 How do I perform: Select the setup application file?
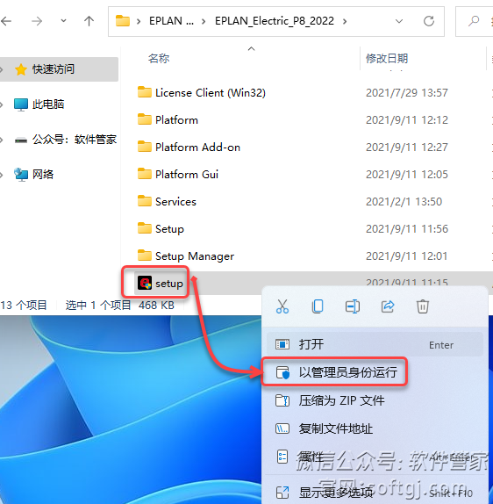169,284
